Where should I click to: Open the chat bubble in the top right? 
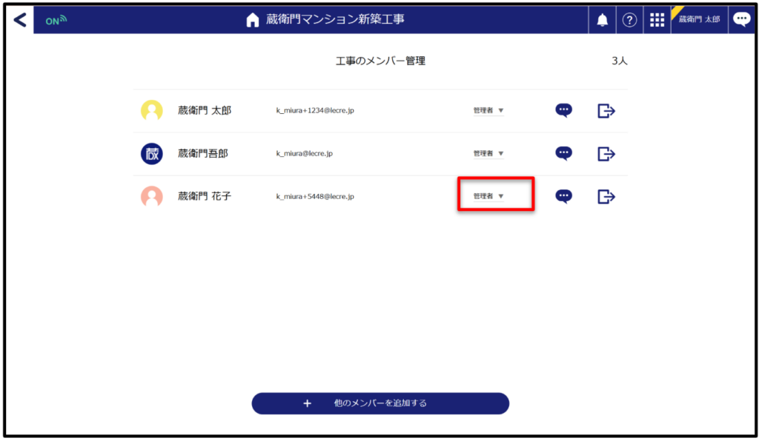point(741,19)
